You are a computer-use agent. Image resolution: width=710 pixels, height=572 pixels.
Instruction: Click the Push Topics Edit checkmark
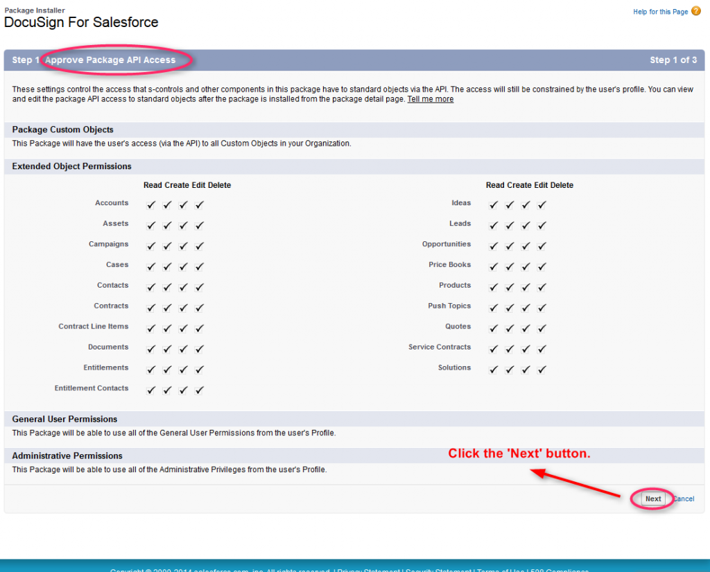point(526,308)
